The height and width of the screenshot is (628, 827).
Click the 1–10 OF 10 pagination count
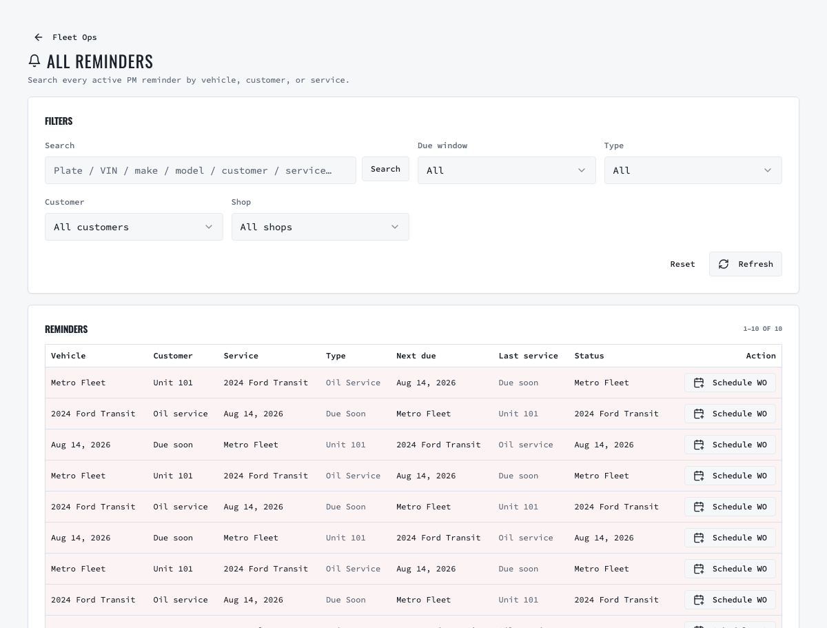762,329
